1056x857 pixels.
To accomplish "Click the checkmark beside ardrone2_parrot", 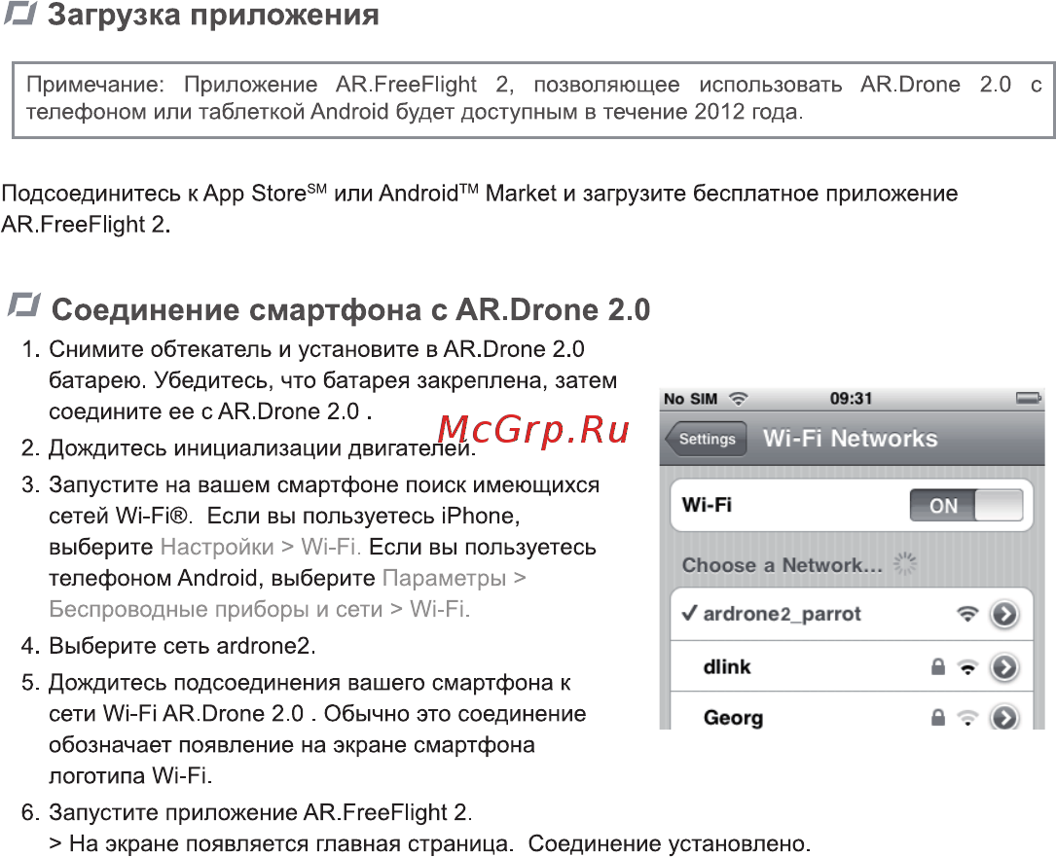I will 689,613.
